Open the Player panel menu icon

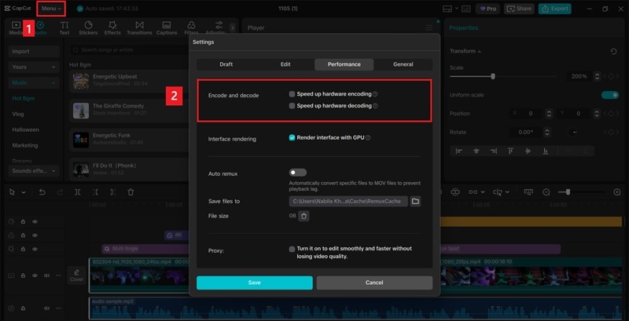point(429,27)
